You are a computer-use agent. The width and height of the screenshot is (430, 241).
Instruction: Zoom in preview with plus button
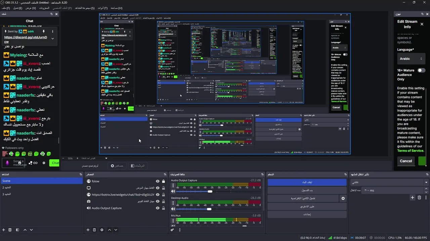77,158
